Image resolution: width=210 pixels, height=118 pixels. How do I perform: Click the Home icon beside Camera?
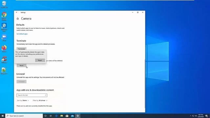tap(18, 19)
